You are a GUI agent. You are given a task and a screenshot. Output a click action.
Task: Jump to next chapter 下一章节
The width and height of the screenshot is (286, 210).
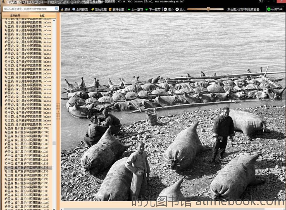click(153, 9)
